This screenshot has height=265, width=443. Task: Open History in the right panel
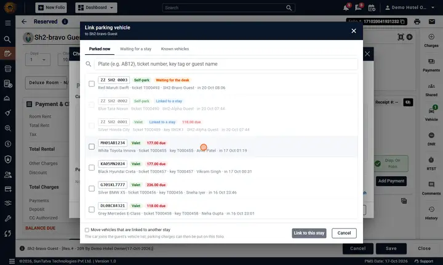(431, 213)
